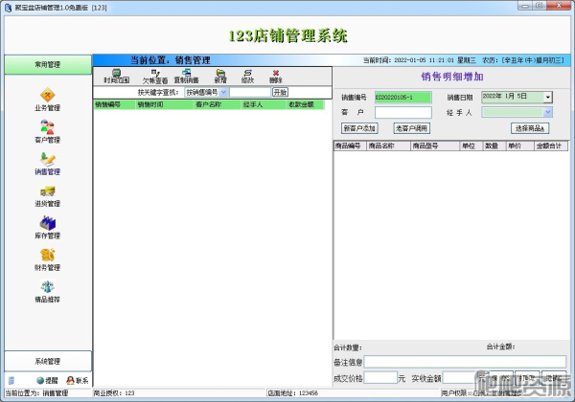Click the 新增 toolbar icon
Screen dimensions: 575x402
[x=220, y=76]
